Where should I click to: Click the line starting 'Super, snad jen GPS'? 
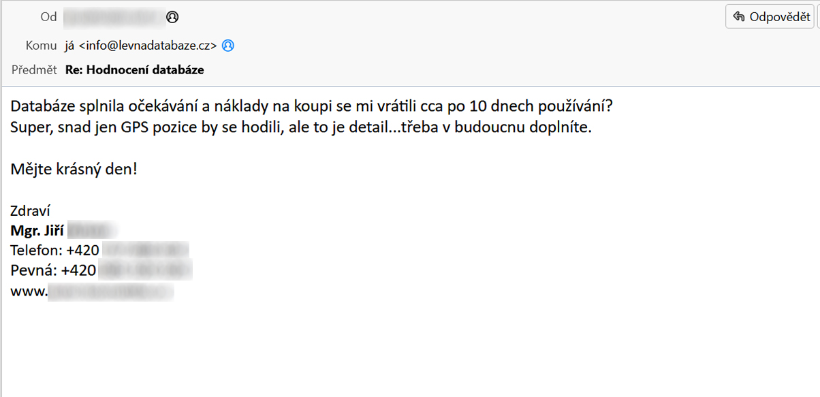point(301,127)
